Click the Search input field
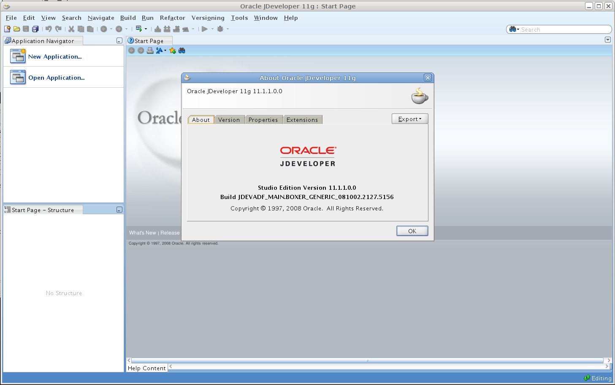The image size is (615, 385). coord(564,30)
